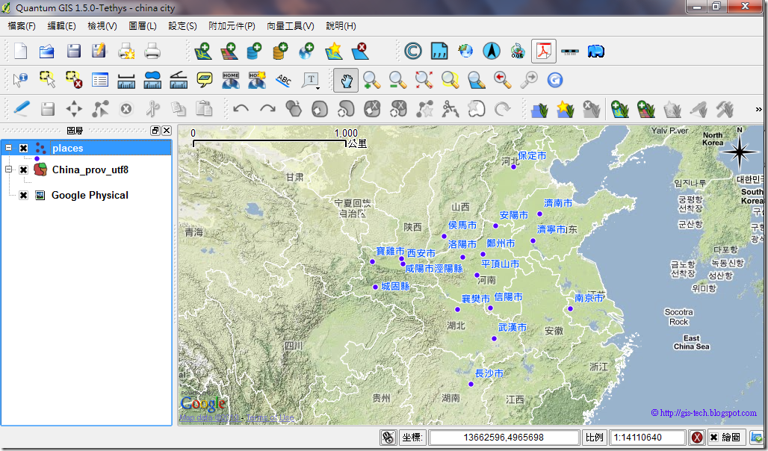Open the Print Composer icon
Screen dimensions: 768x451
tap(126, 51)
